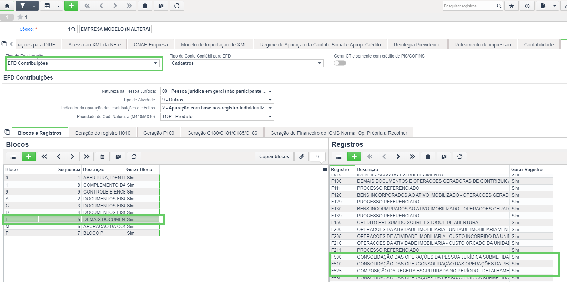This screenshot has height=282, width=567.
Task: Open the filter funnel button
Action: [22, 6]
